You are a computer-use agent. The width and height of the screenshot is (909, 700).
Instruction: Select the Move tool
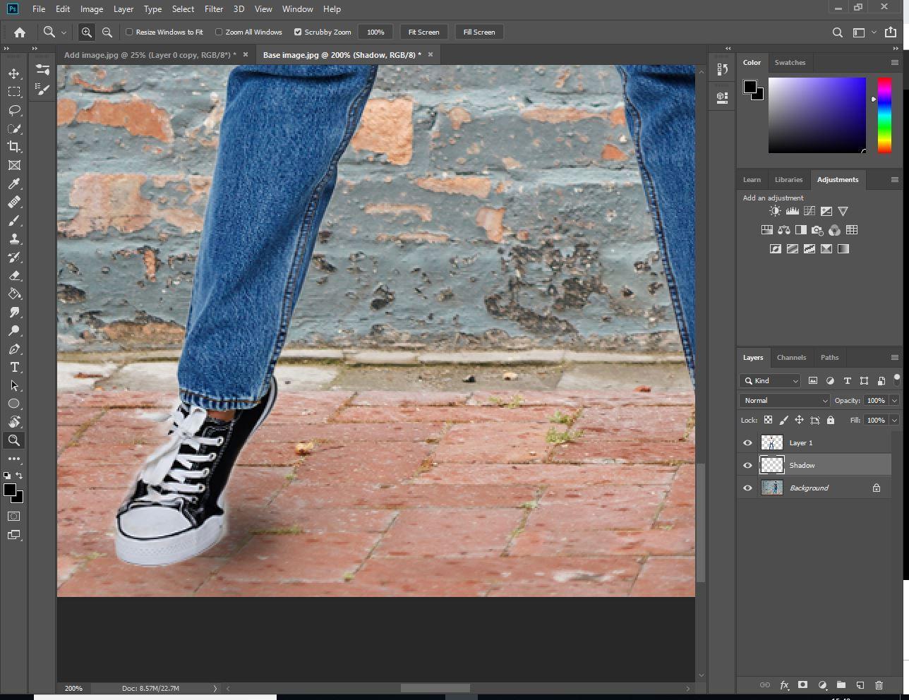point(14,73)
